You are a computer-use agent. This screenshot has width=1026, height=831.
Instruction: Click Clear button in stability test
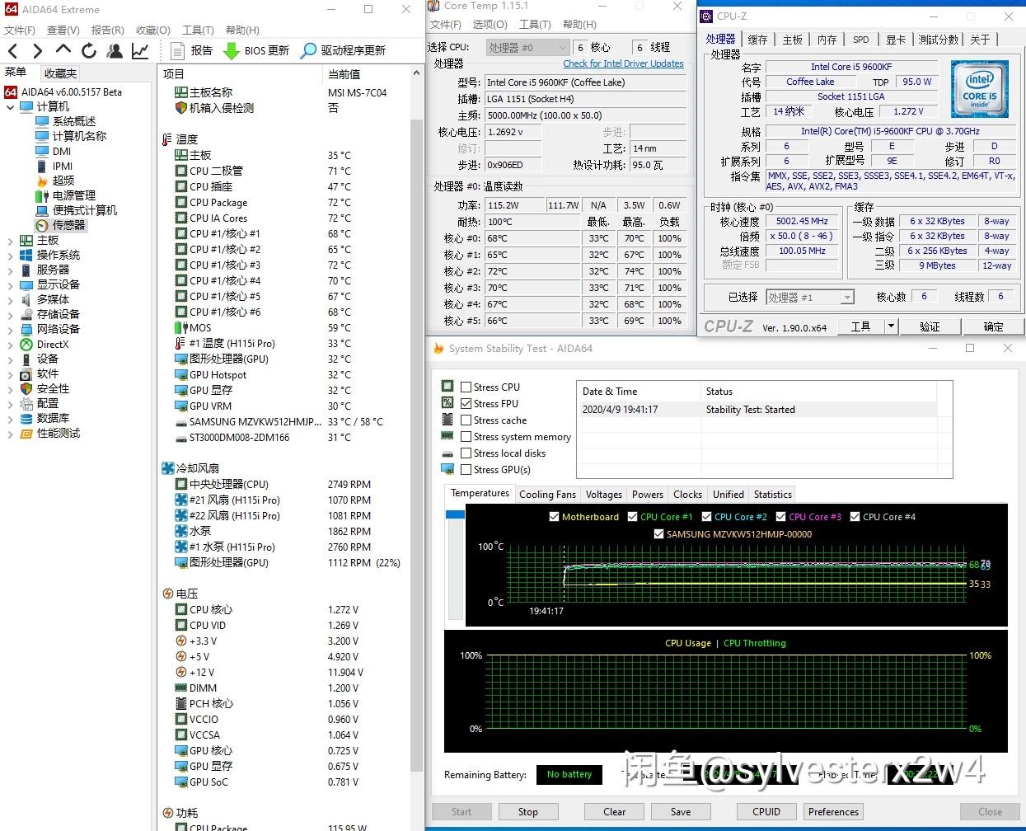pyautogui.click(x=615, y=812)
